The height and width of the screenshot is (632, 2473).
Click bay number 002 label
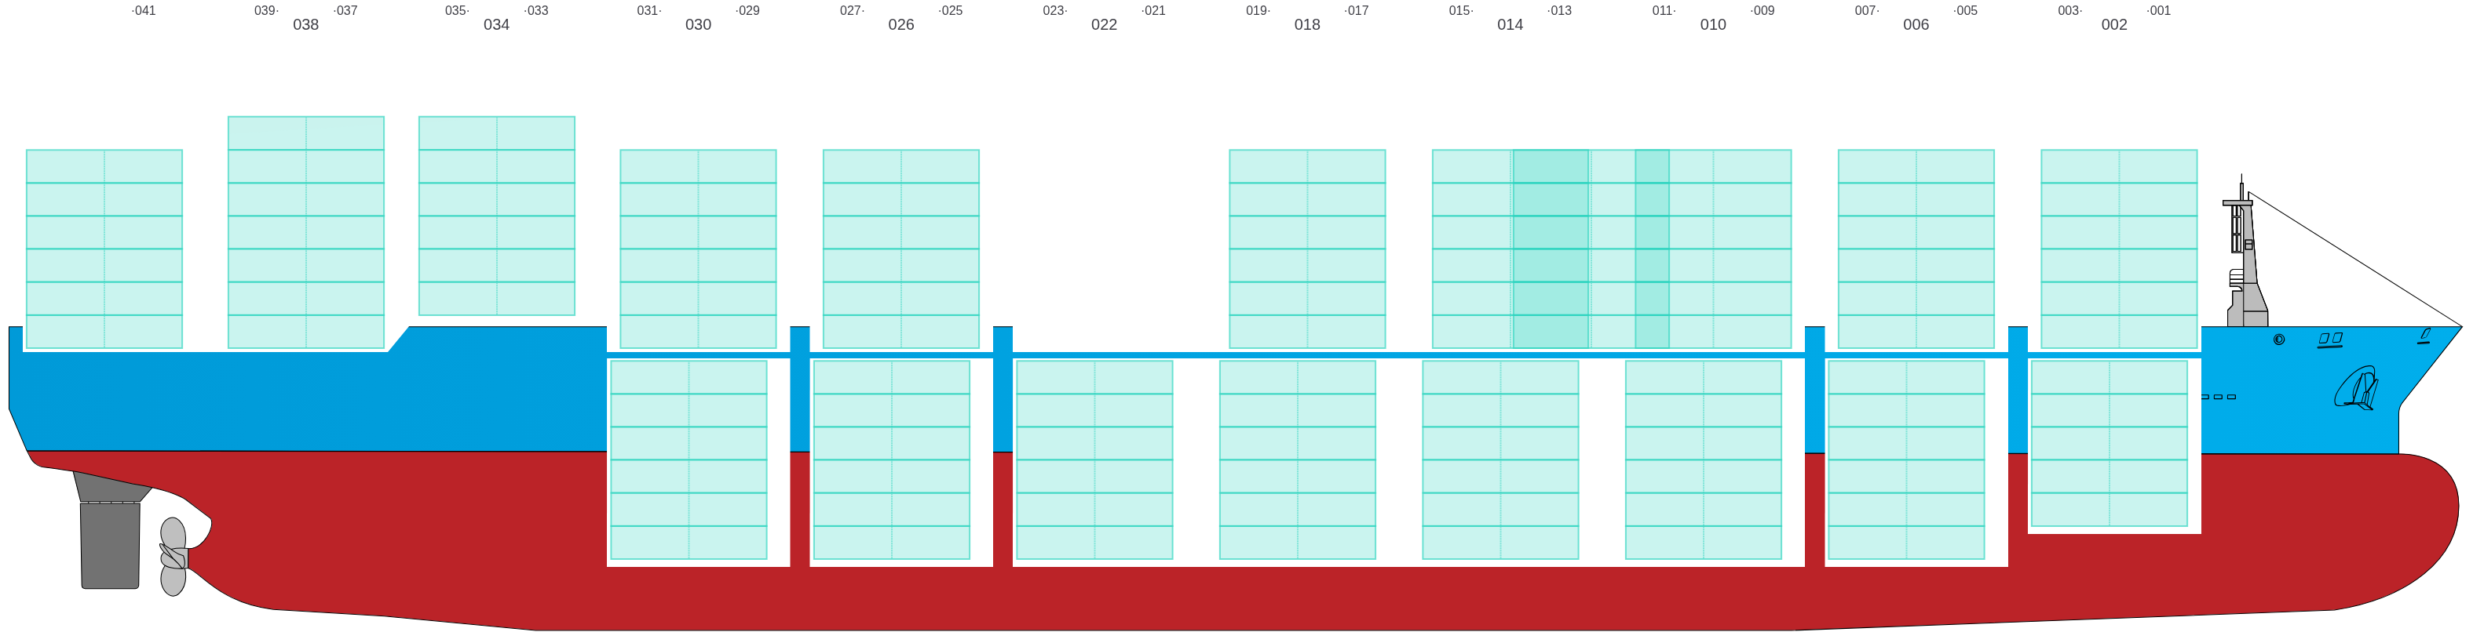(x=2114, y=25)
